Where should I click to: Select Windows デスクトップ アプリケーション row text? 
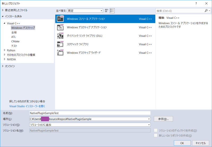click(87, 27)
